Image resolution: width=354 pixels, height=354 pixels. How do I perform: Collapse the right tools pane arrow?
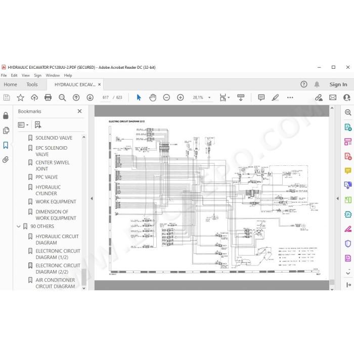337,198
